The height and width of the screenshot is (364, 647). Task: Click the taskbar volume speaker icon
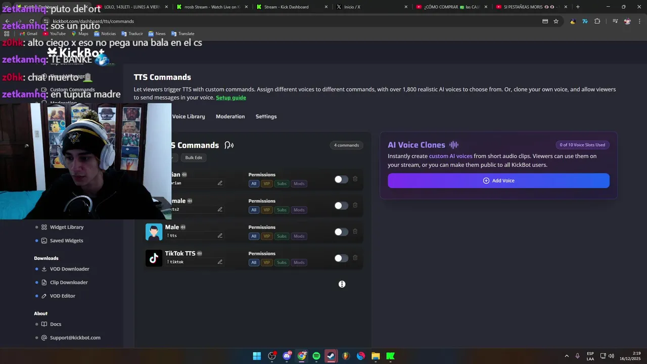(x=612, y=356)
